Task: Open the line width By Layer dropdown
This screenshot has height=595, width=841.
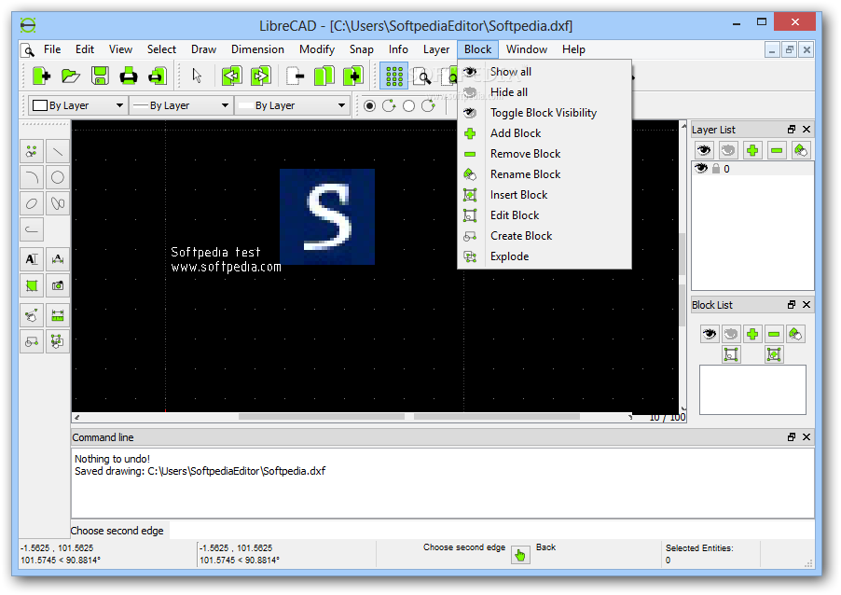Action: point(181,105)
